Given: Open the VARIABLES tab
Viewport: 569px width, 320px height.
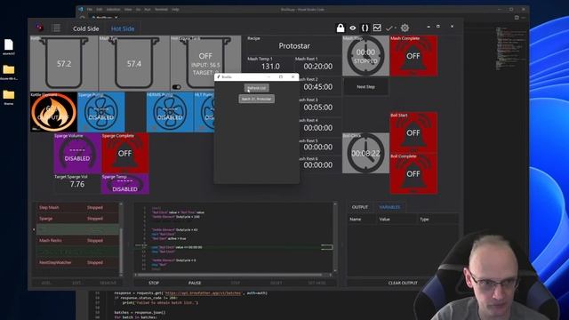Looking at the screenshot, I should coord(389,207).
